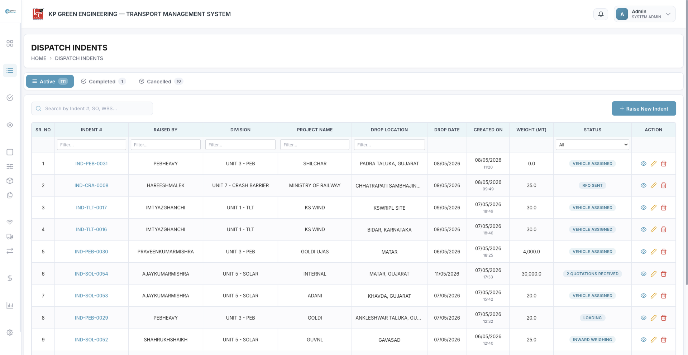Edit indent IND-TLT-0017 with pencil icon
Viewport: 688px width, 355px height.
pos(654,208)
